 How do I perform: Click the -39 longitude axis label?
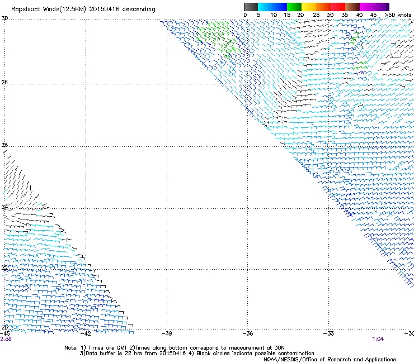167,333
